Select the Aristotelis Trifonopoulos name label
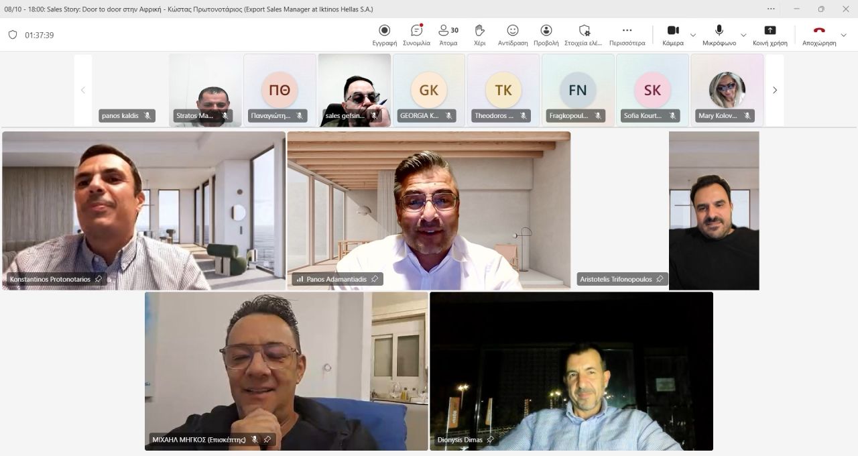The height and width of the screenshot is (456, 858). (616, 279)
